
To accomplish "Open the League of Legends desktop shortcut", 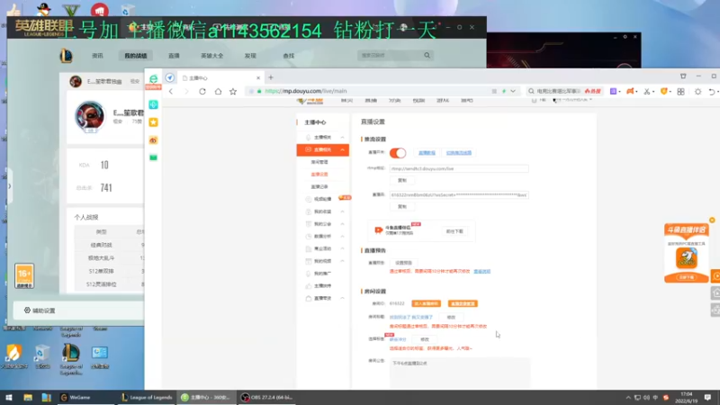I will coord(71,358).
